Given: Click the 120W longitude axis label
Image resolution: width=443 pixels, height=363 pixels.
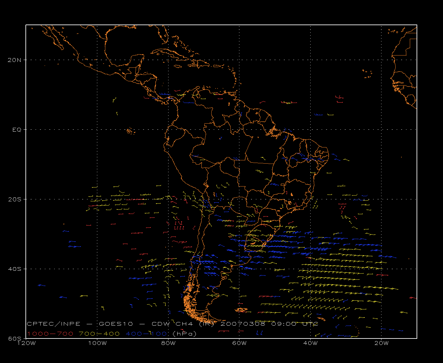Looking at the screenshot, I should [x=26, y=343].
